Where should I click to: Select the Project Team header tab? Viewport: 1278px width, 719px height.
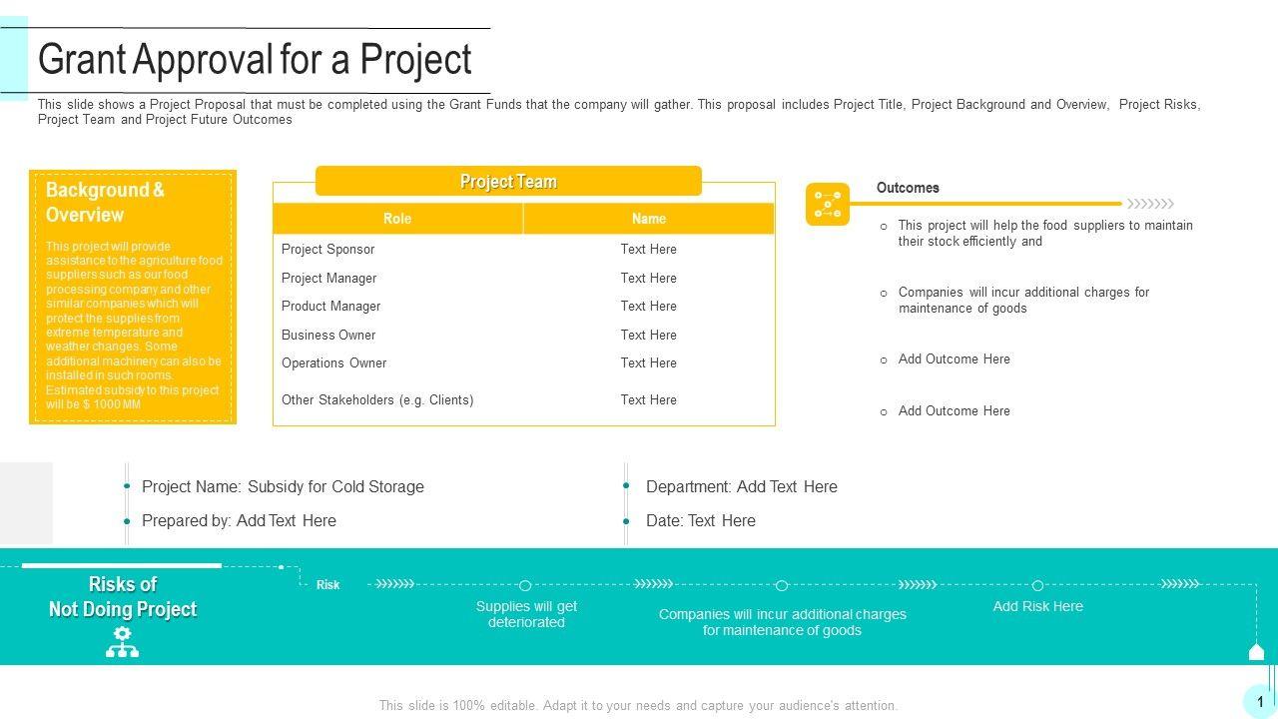[x=508, y=182]
